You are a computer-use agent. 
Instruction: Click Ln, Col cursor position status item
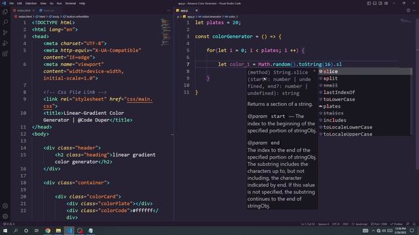[308, 224]
